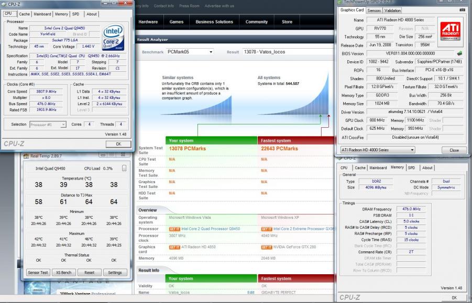Viewport: 472px width, 303px height.
Task: Click the Real Temp title bar icon
Action: tap(26, 156)
